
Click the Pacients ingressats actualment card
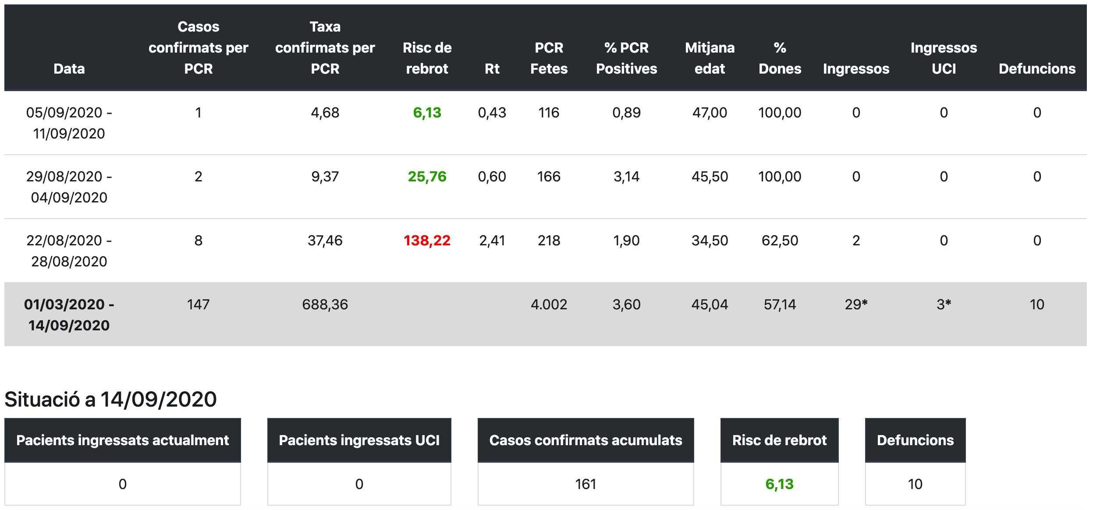(x=122, y=440)
